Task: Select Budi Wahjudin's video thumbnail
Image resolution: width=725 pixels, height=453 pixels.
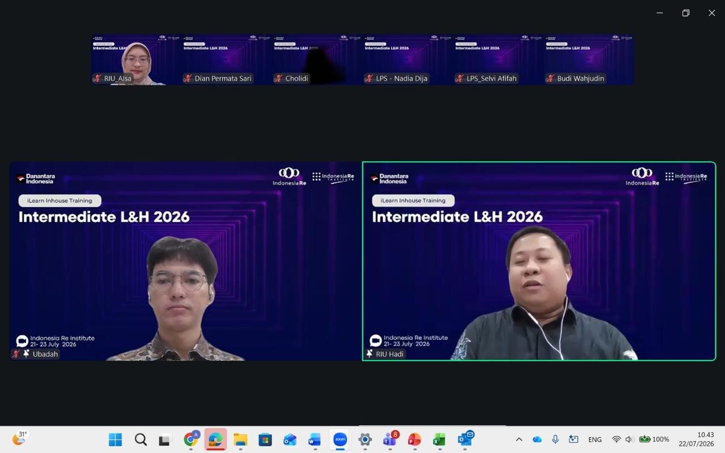Action: [589, 59]
